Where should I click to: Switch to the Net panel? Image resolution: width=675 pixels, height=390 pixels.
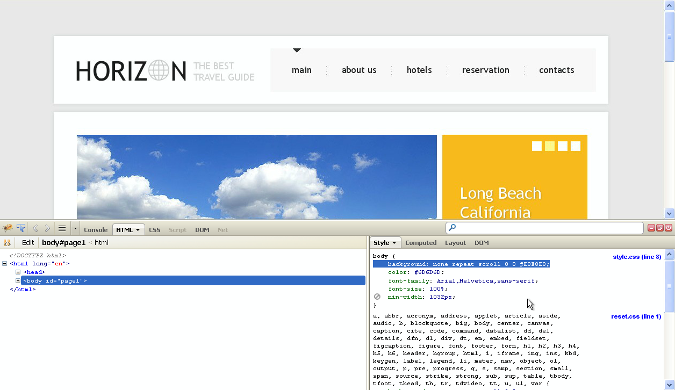click(222, 230)
